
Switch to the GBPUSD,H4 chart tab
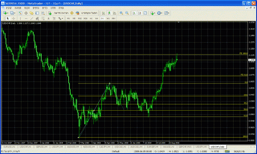coord(42,147)
